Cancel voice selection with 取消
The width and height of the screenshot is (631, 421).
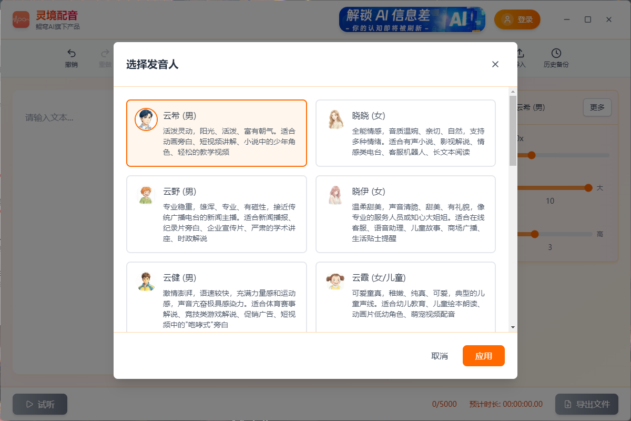click(x=440, y=356)
